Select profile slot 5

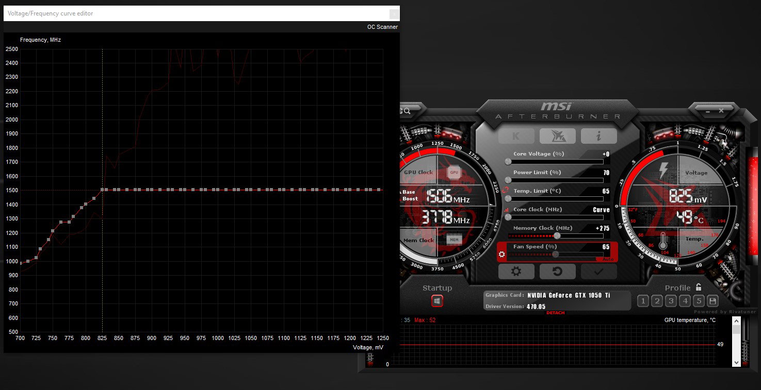click(699, 301)
